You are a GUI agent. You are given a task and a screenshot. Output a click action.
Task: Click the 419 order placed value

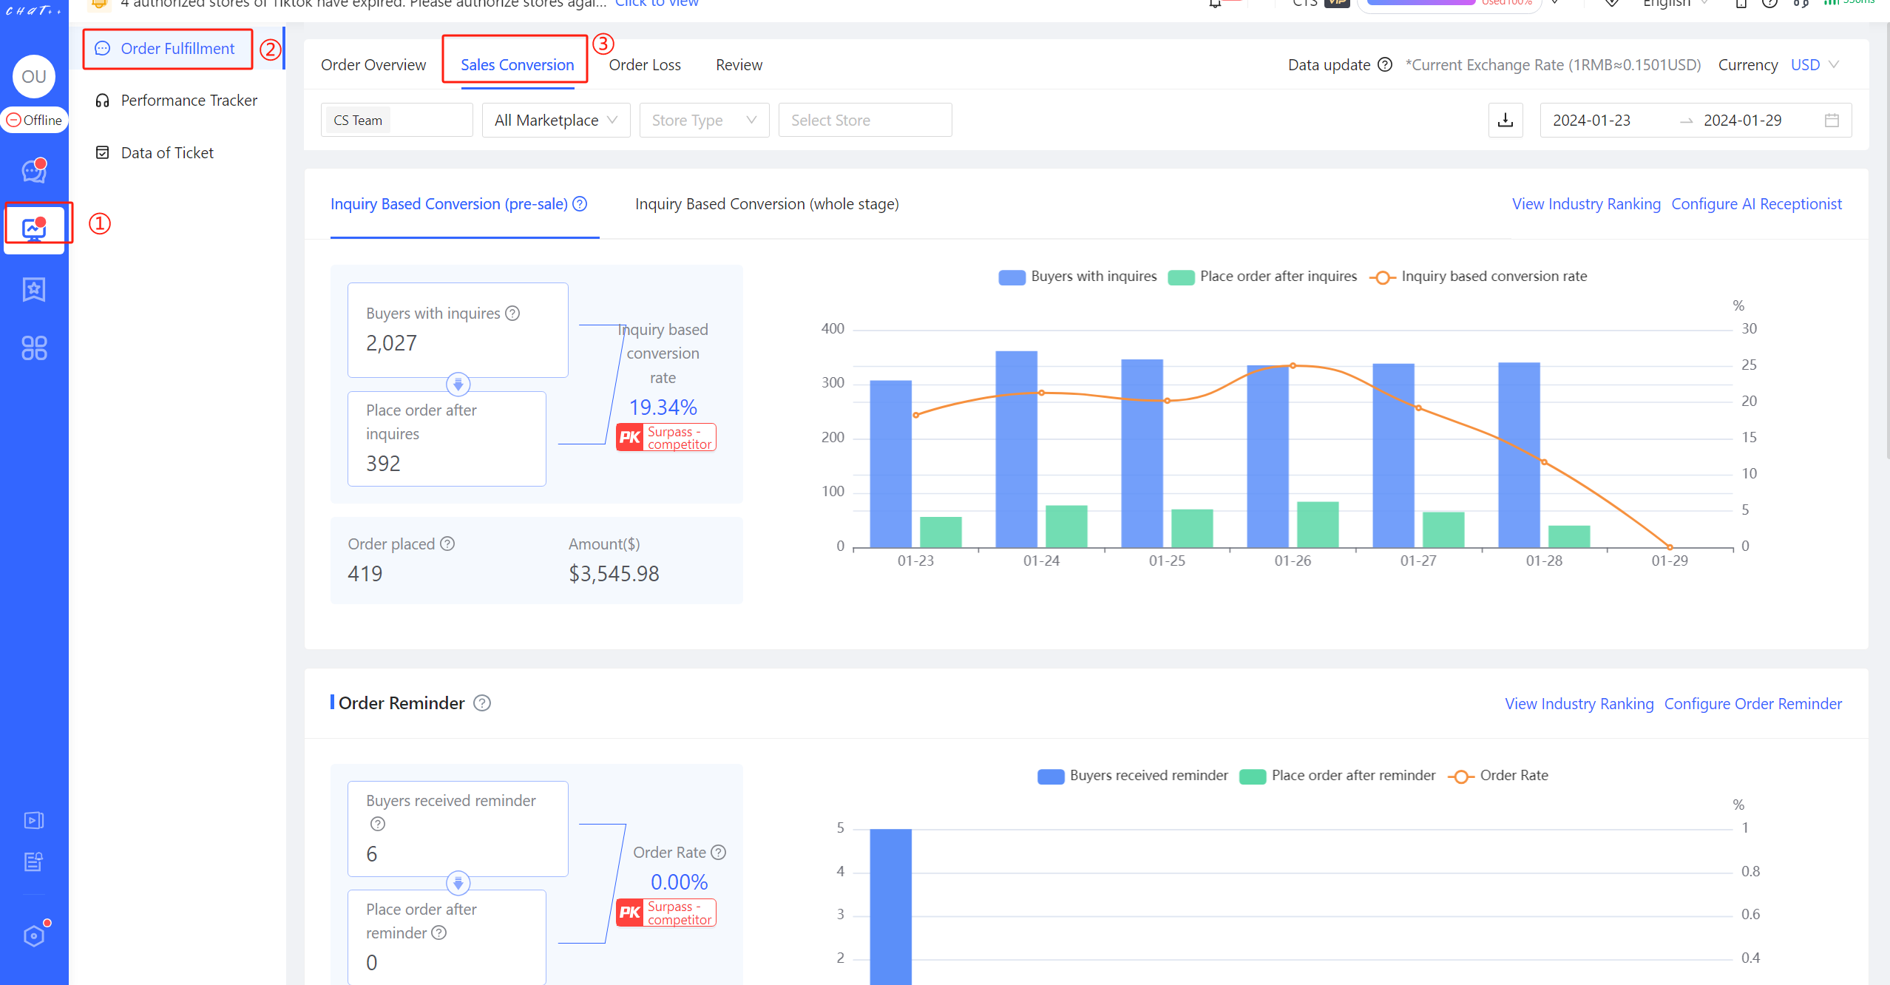(365, 573)
